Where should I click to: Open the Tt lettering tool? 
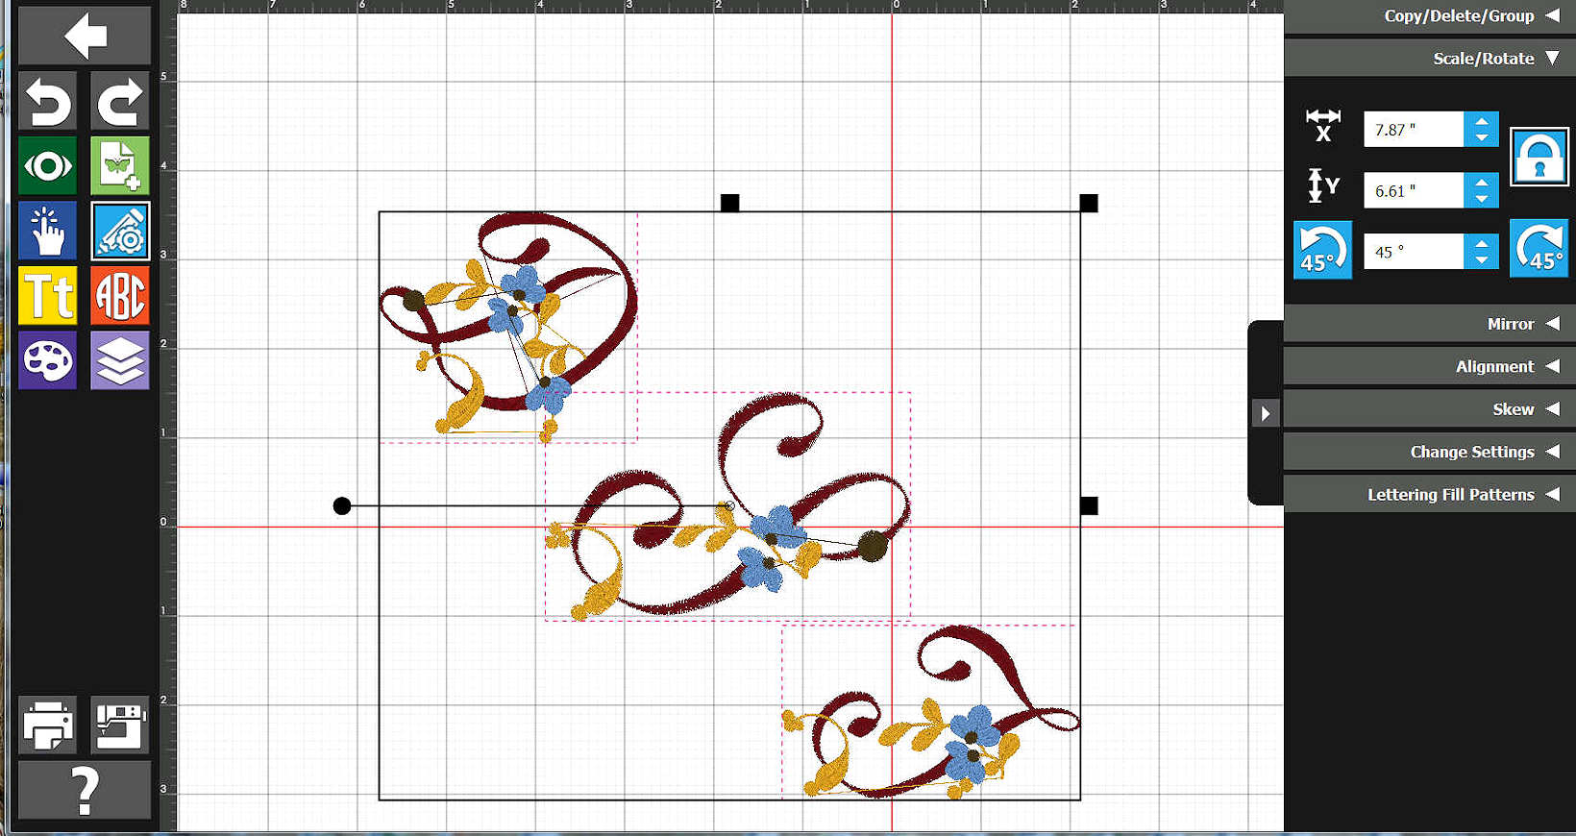(47, 295)
